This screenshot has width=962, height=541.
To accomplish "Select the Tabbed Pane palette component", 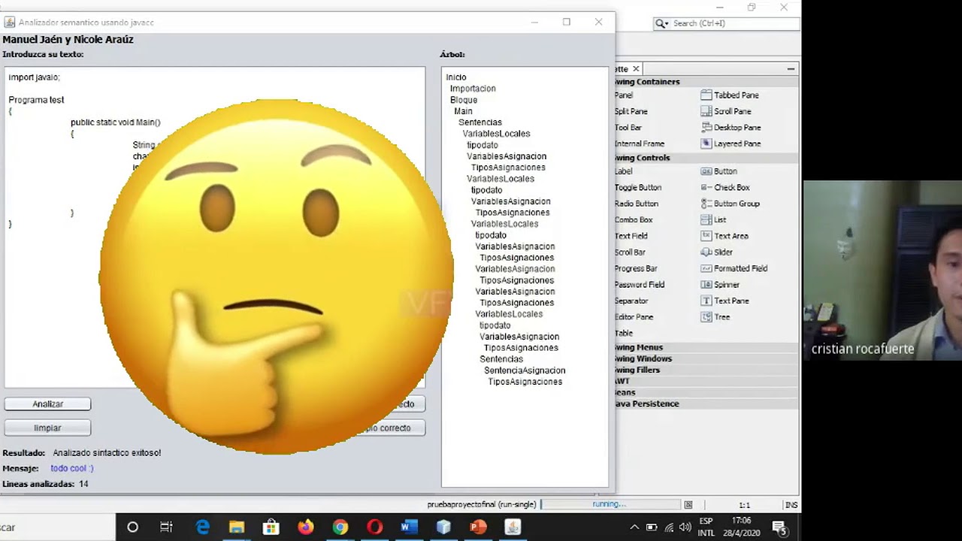I will (x=729, y=95).
